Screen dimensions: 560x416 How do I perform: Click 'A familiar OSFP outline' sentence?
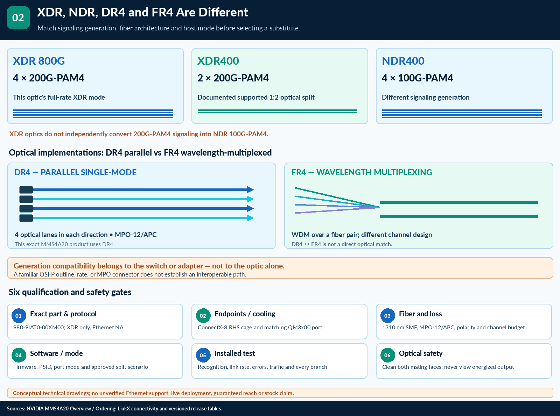point(130,274)
